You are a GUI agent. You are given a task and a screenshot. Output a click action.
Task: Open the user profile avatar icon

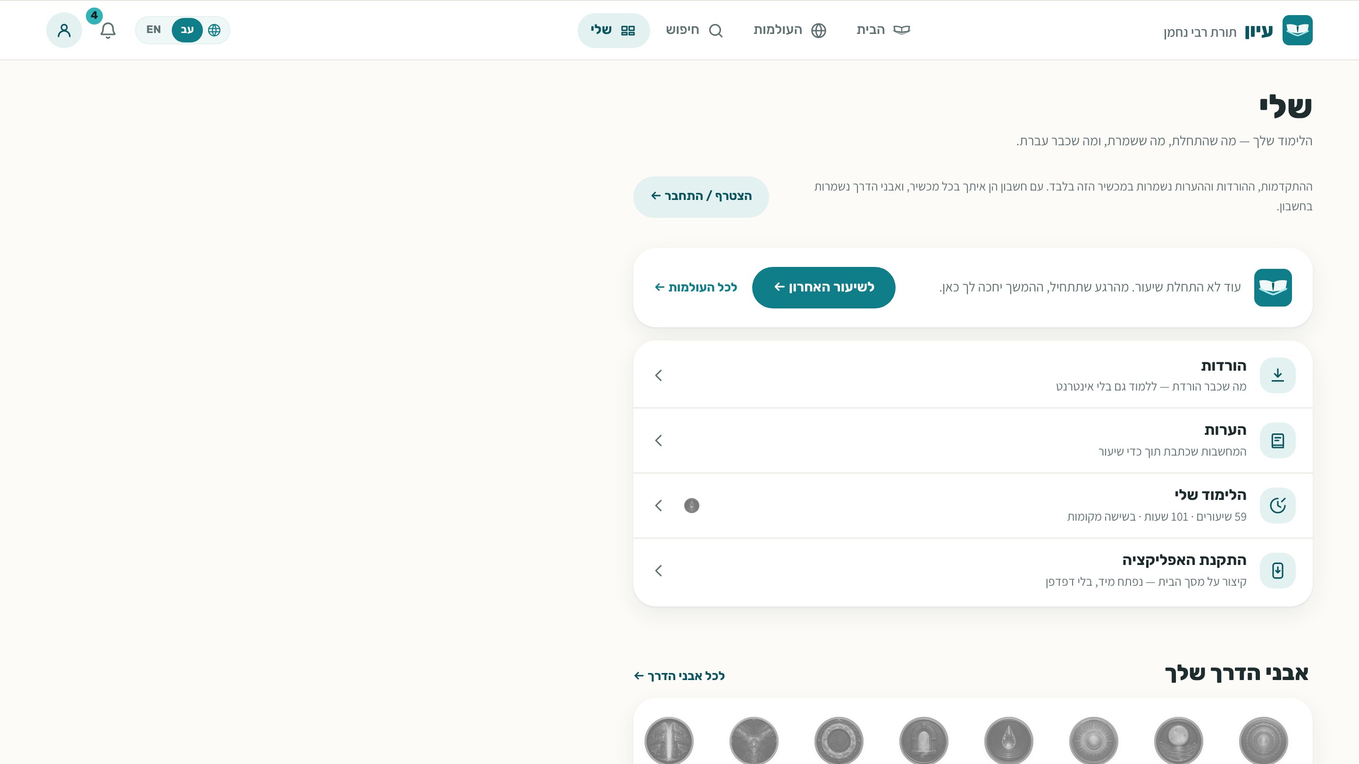(x=64, y=30)
